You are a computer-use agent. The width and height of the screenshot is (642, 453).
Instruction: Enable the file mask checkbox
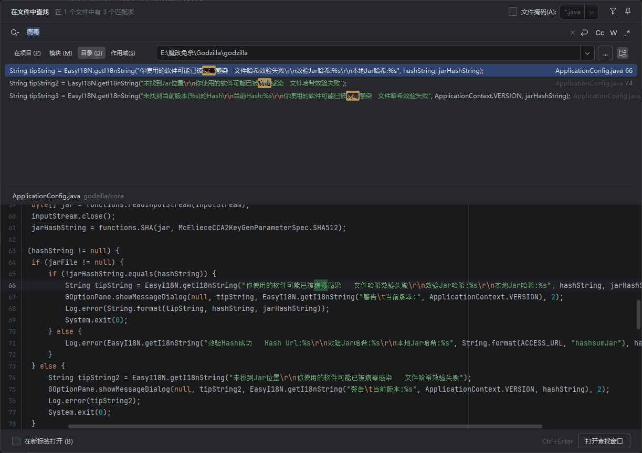[513, 12]
